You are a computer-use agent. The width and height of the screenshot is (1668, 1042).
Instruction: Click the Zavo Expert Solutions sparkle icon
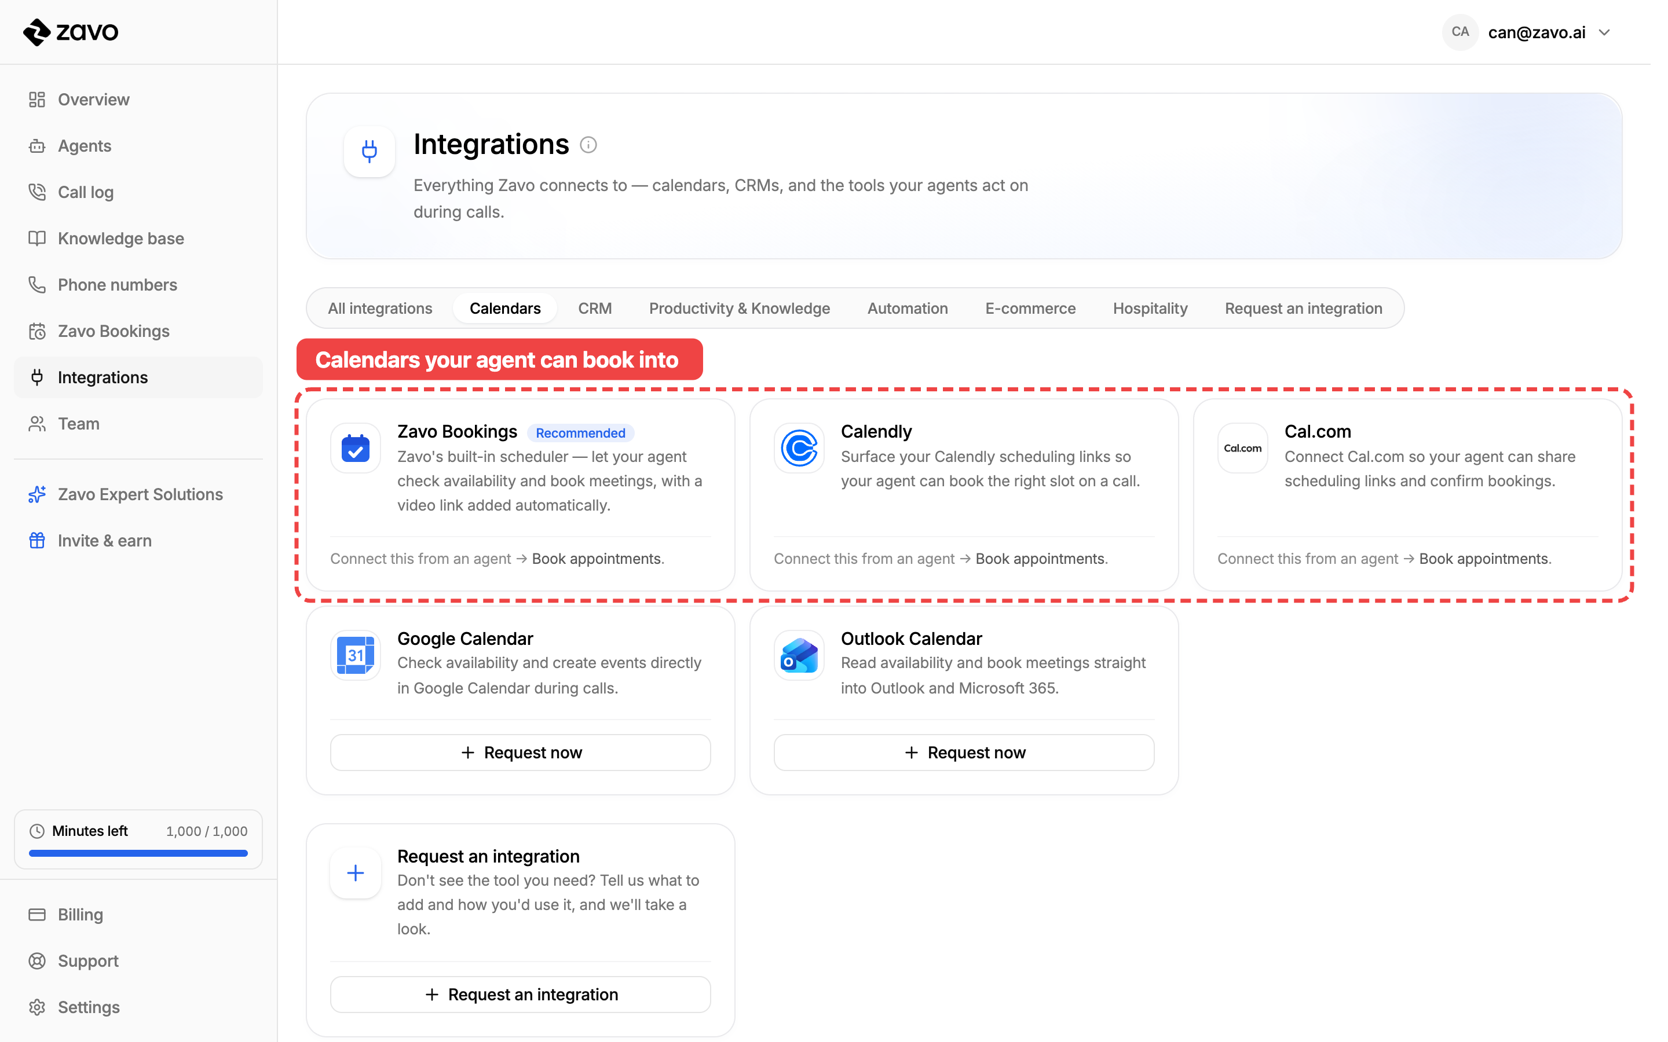(37, 495)
